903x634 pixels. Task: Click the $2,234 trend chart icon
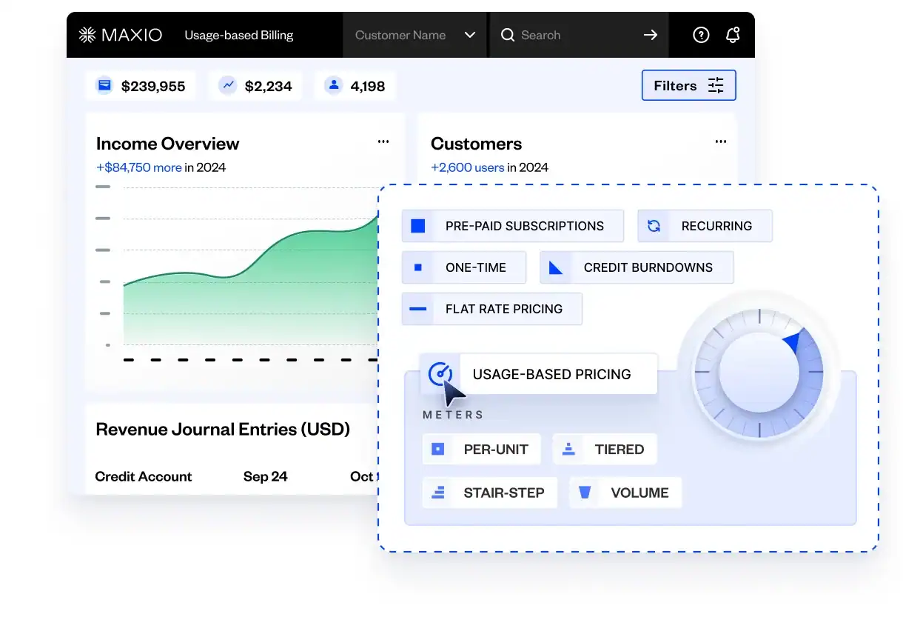click(x=228, y=86)
